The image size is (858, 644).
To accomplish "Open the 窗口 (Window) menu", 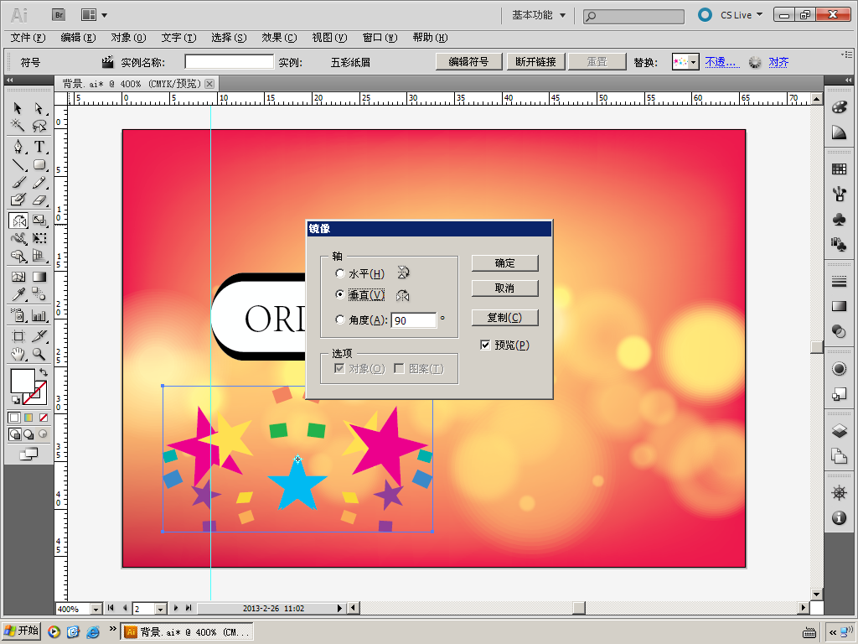I will click(380, 37).
